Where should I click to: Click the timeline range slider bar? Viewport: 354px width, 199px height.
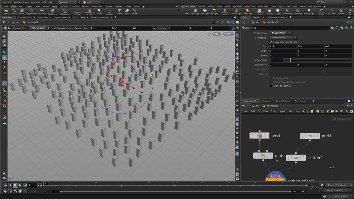tap(175, 192)
